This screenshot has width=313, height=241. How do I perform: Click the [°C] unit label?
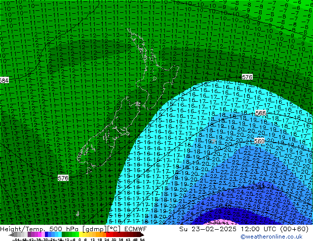tap(114, 229)
